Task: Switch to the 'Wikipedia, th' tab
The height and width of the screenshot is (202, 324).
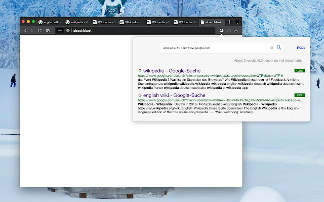Action: [x=185, y=22]
